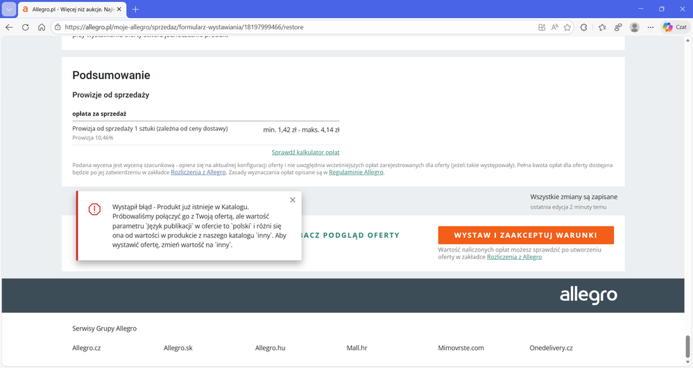Click the red error warning icon

[94, 209]
